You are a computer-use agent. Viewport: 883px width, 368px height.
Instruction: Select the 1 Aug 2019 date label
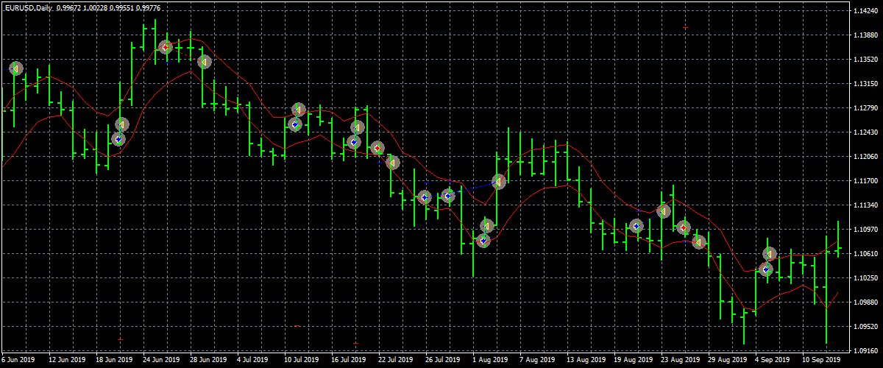(491, 361)
